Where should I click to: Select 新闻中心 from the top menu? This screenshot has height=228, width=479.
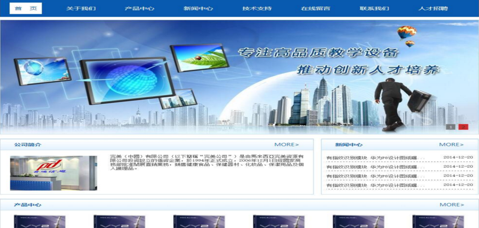click(x=198, y=8)
